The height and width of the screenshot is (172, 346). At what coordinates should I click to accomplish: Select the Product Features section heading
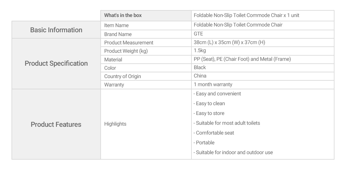click(56, 124)
